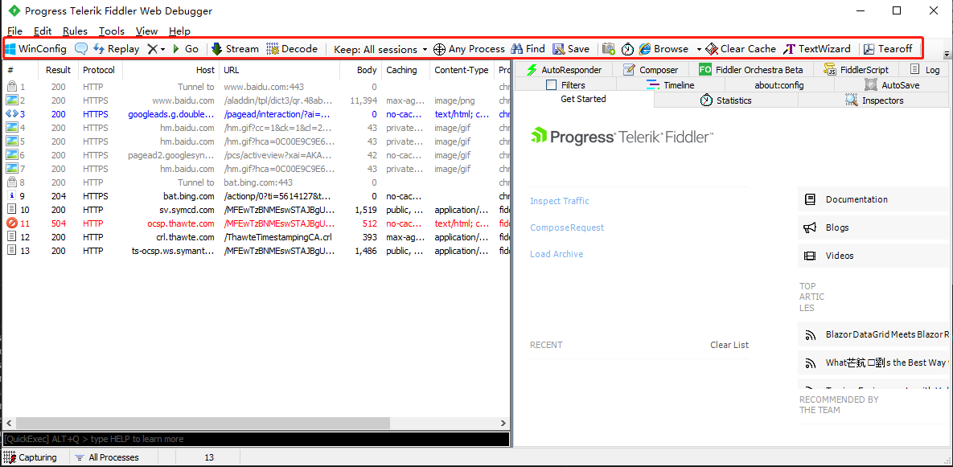953x467 pixels.
Task: Switch to the Fiddler Orchestra Beta tab
Action: tap(750, 70)
